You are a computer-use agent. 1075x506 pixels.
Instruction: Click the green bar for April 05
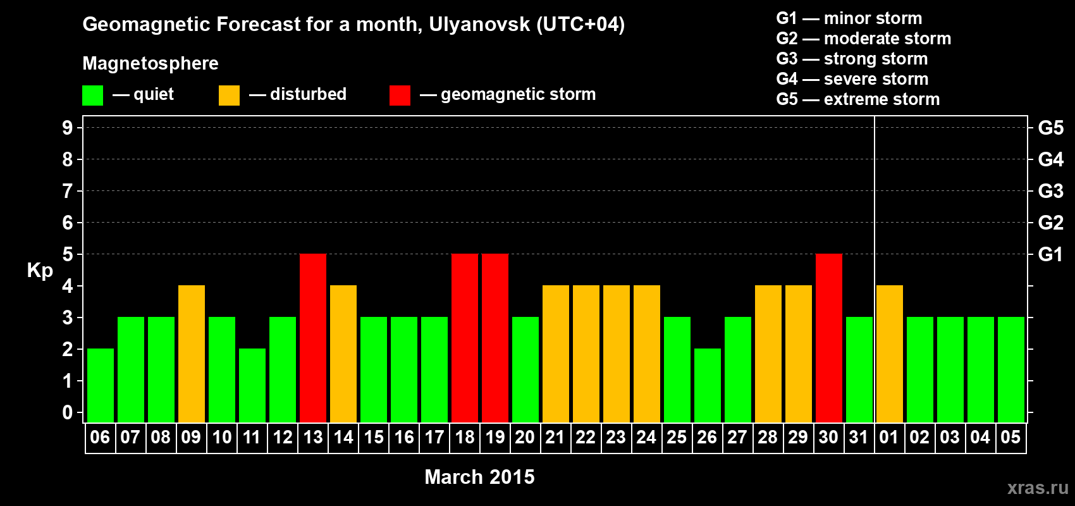pyautogui.click(x=1011, y=370)
